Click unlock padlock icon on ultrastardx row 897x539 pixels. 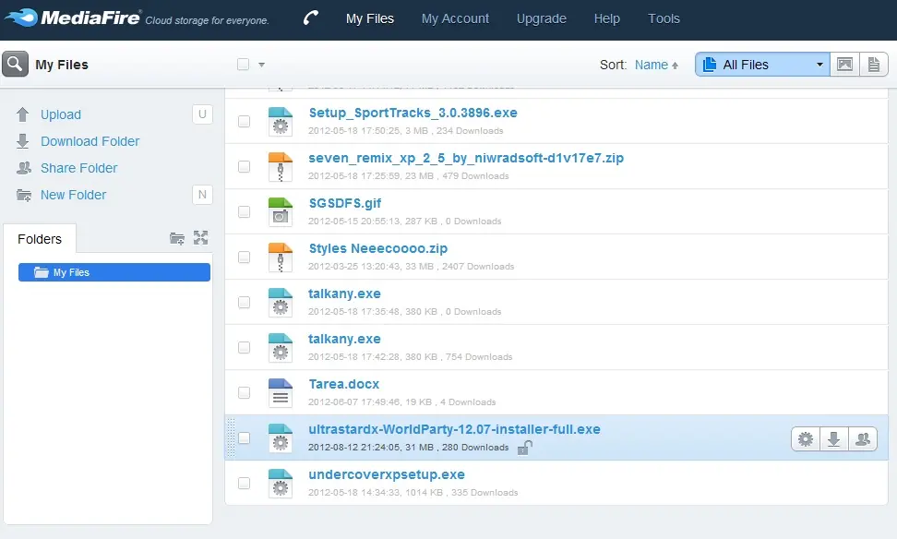(x=524, y=448)
